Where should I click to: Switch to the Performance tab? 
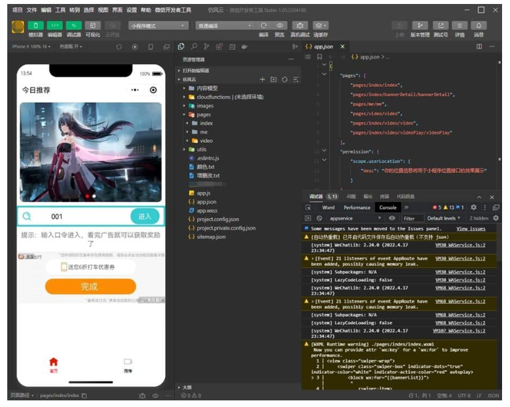tap(357, 207)
